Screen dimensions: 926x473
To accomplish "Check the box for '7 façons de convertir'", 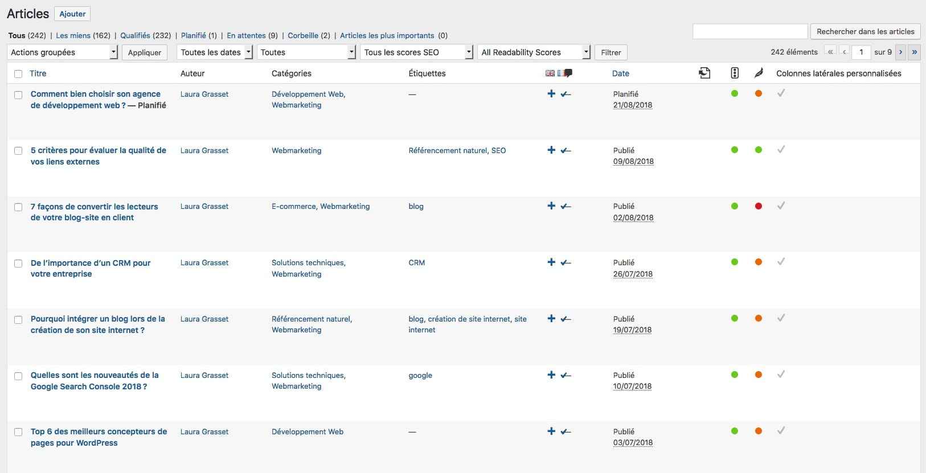I will click(x=18, y=207).
